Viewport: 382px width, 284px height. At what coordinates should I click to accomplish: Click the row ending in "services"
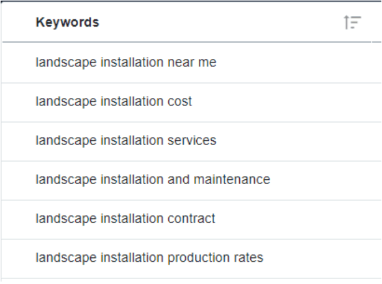125,140
